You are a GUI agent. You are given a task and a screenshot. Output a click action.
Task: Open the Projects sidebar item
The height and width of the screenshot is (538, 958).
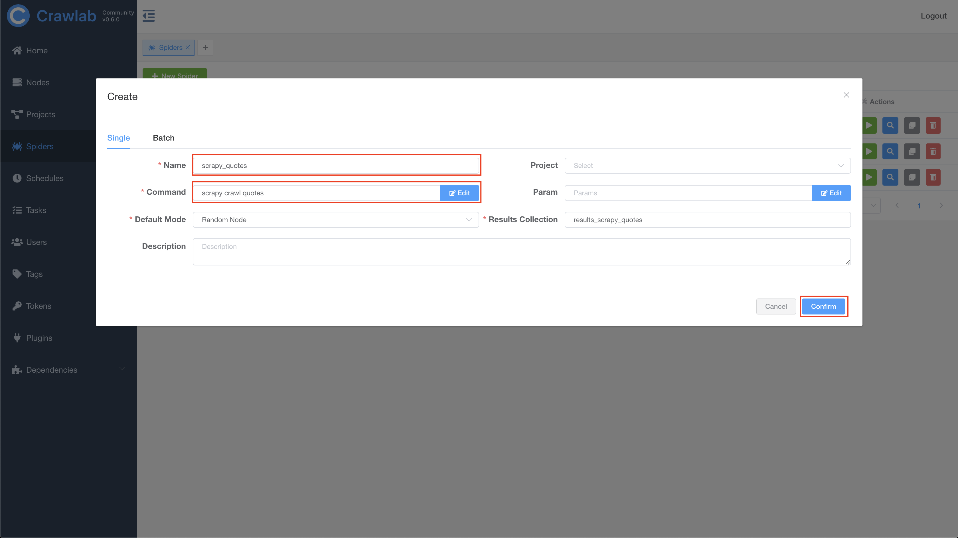pyautogui.click(x=68, y=115)
